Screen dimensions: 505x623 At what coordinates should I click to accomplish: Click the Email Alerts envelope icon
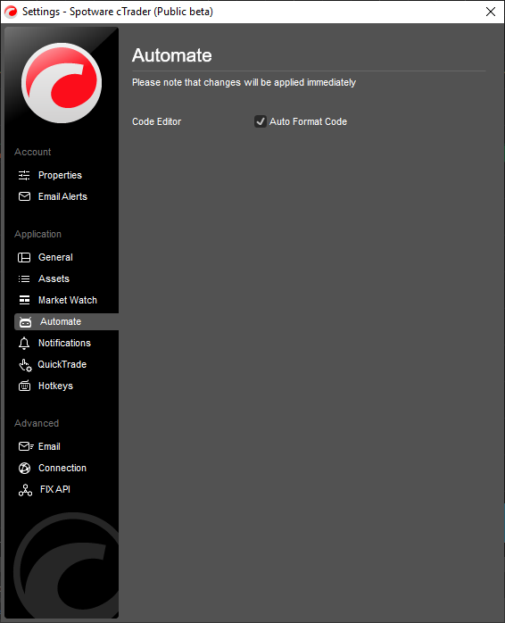(24, 196)
